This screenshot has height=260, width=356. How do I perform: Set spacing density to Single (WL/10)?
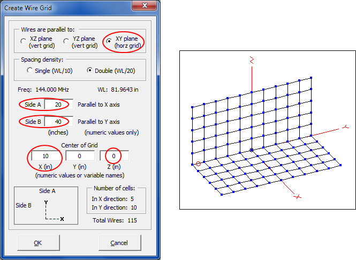[x=30, y=70]
